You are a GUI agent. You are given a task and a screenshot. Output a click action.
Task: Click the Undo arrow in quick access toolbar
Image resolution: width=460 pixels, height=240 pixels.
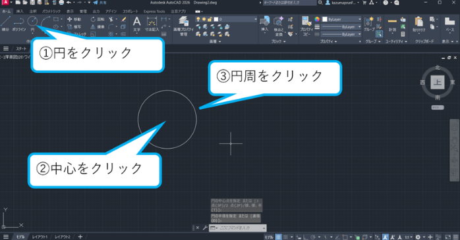click(69, 3)
